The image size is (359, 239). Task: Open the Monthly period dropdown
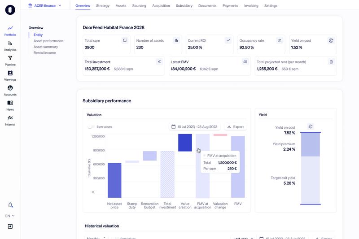click(x=96, y=238)
